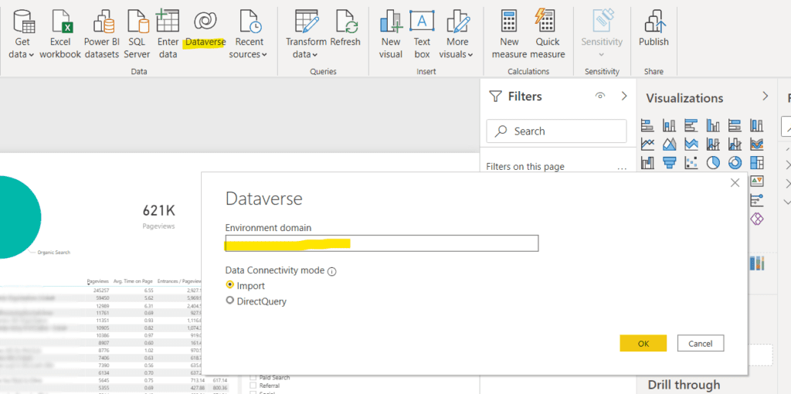Refresh the report data
The width and height of the screenshot is (791, 394).
[x=345, y=29]
